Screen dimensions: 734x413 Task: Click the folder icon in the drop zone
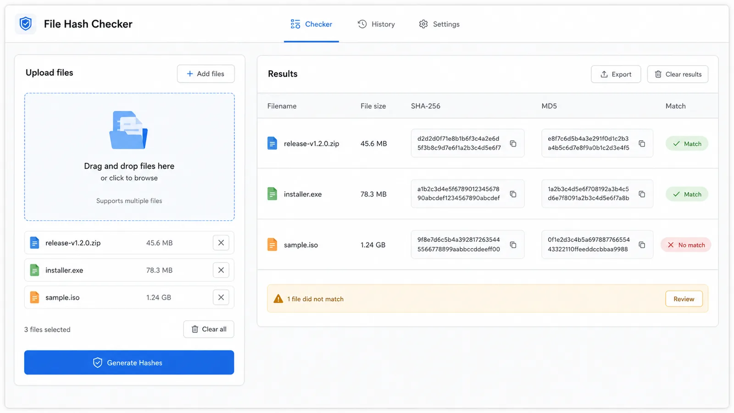coord(128,130)
